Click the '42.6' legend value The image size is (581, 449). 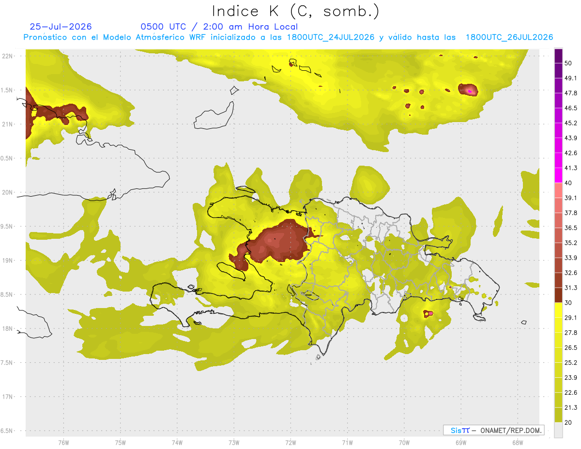click(571, 153)
